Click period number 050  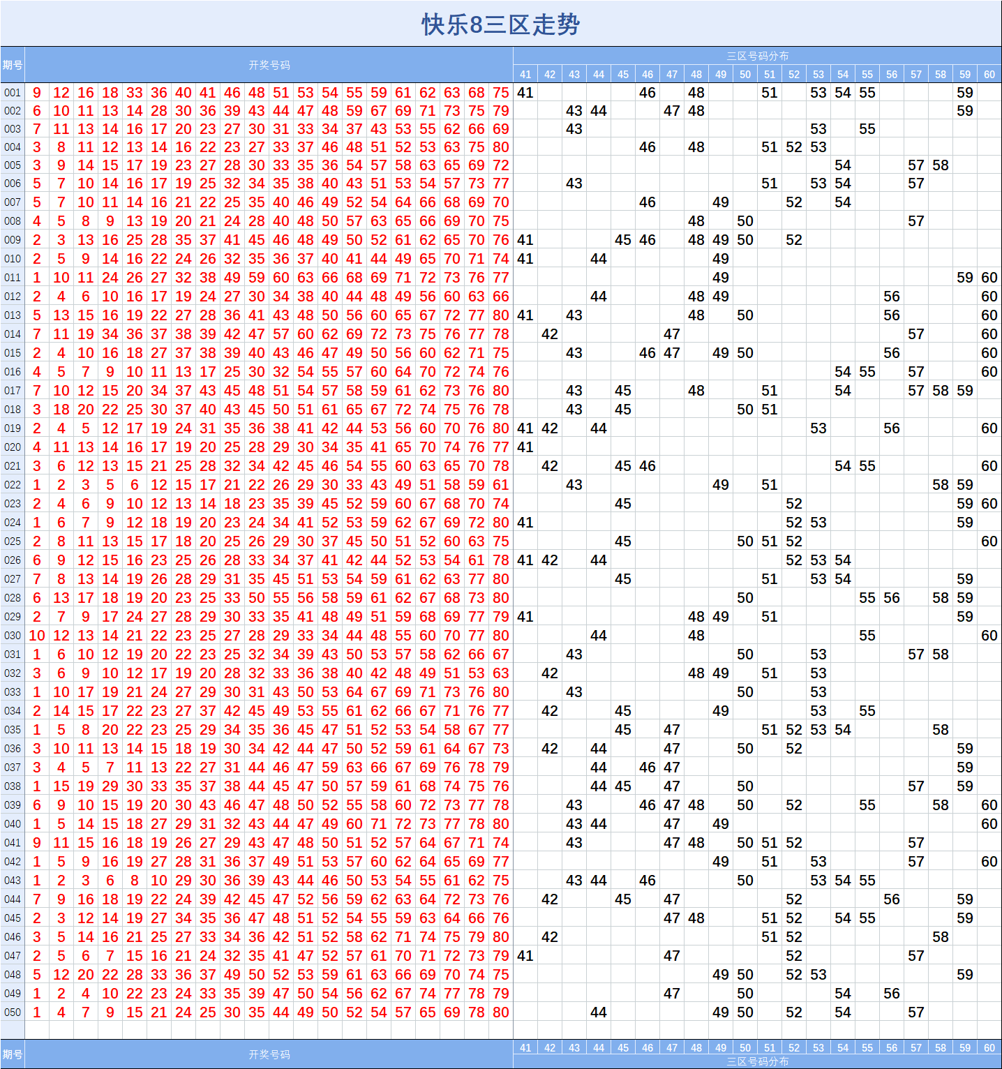click(x=13, y=1012)
